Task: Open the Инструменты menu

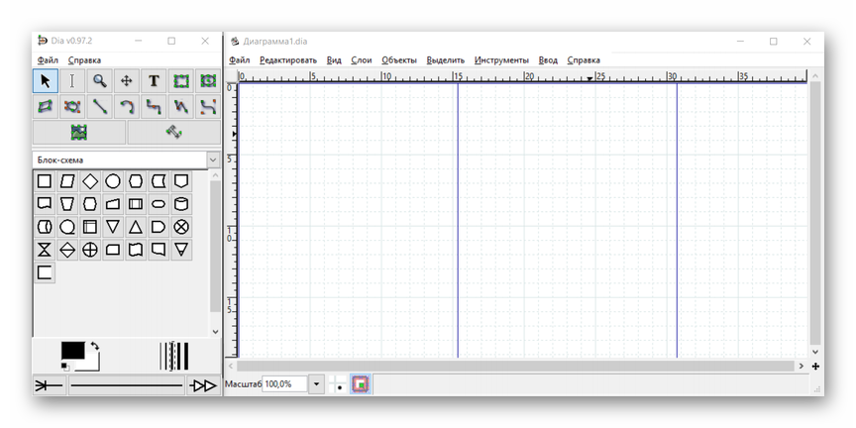Action: [x=501, y=60]
